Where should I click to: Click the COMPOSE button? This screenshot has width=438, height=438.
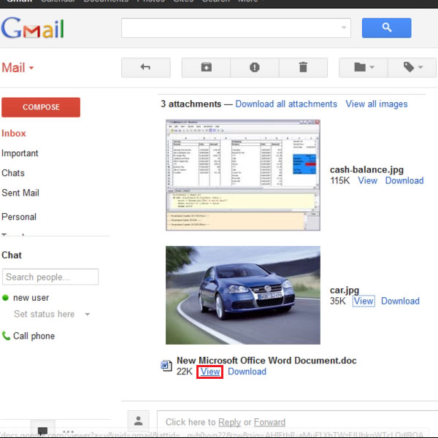pos(41,107)
